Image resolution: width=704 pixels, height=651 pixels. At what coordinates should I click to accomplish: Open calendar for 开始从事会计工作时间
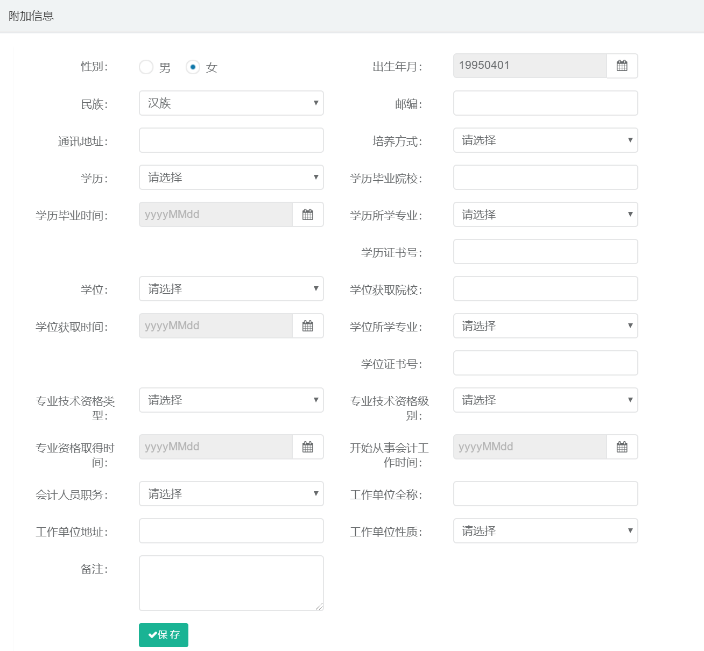pyautogui.click(x=622, y=447)
